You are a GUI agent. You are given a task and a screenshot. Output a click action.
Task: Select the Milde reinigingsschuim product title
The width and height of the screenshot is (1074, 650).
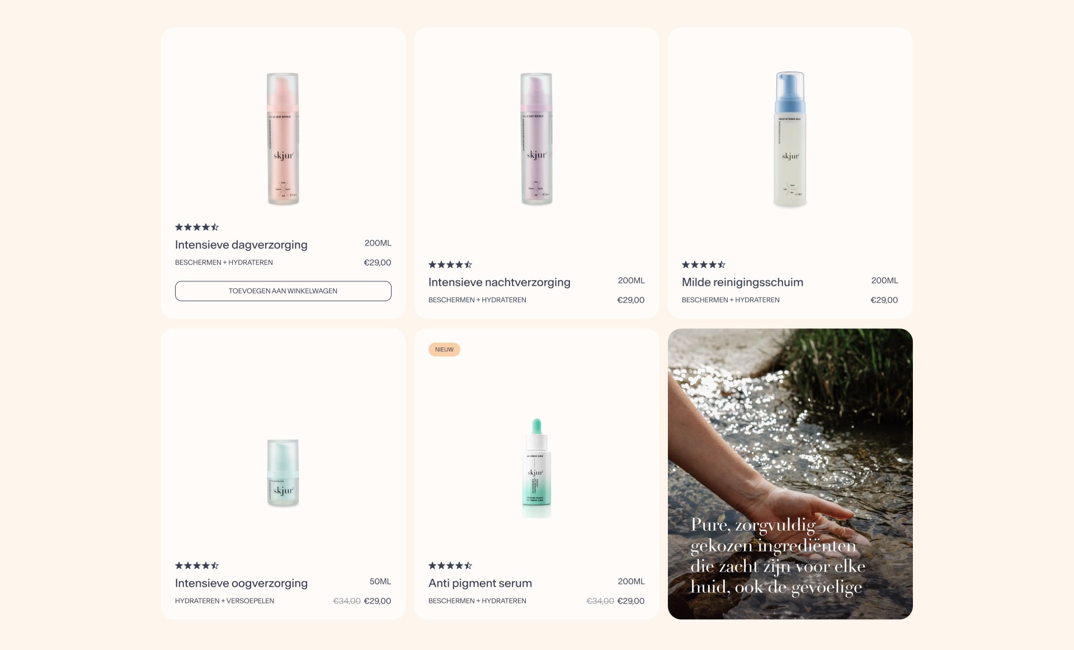tap(742, 282)
